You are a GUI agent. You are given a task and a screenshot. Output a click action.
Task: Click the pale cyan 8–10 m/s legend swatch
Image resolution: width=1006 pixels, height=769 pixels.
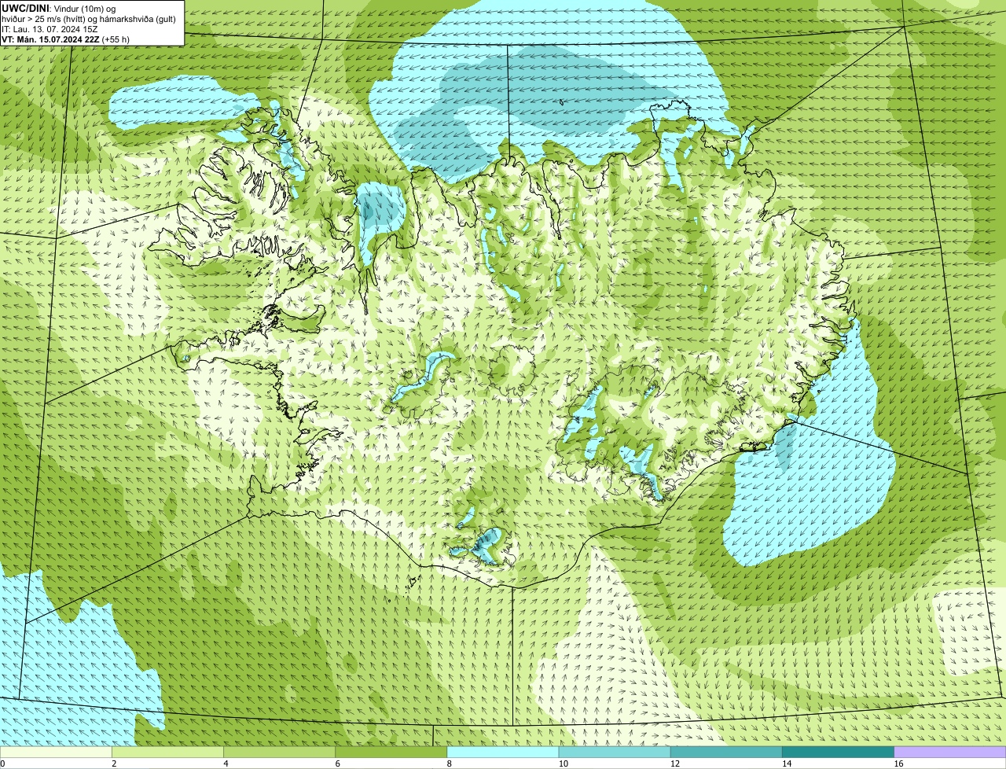click(x=503, y=752)
